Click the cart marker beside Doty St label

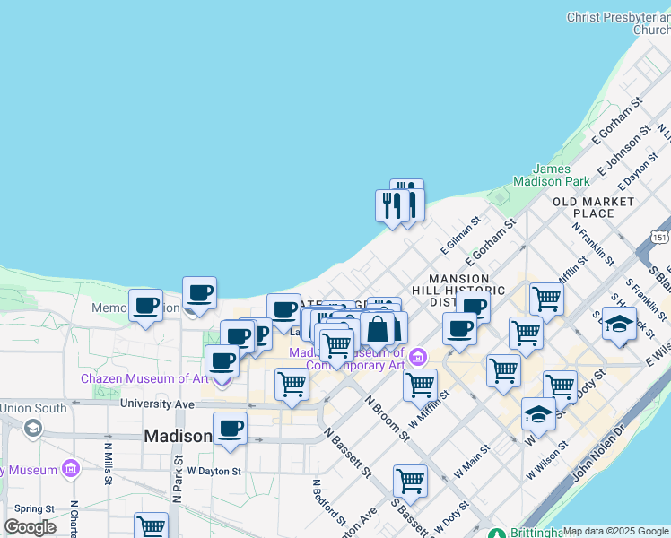[560, 387]
